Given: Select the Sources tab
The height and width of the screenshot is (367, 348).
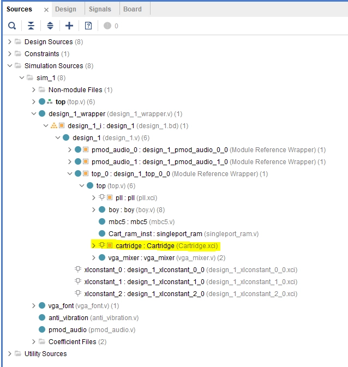Looking at the screenshot, I should pyautogui.click(x=19, y=9).
